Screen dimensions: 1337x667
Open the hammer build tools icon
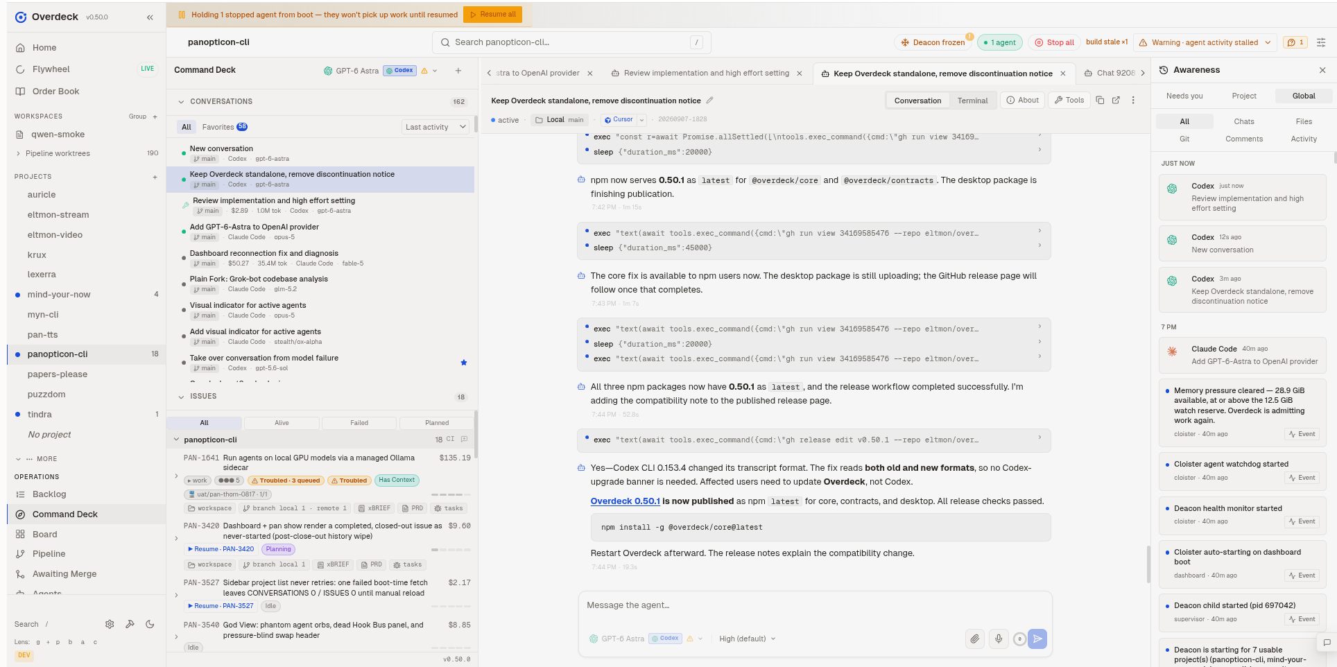130,624
